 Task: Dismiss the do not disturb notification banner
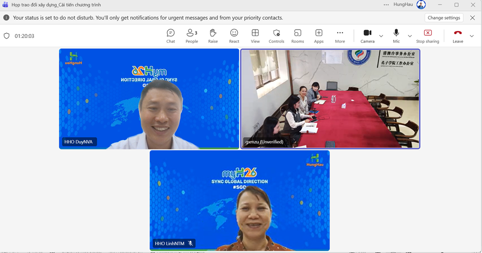click(x=473, y=18)
